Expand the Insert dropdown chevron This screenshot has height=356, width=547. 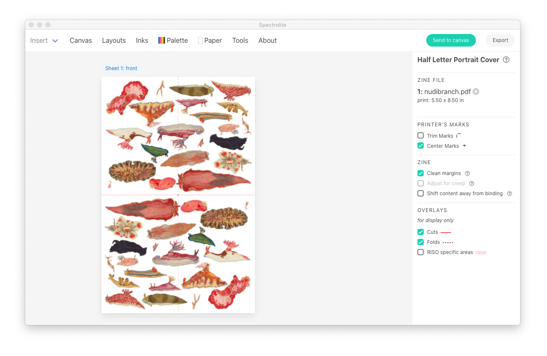(x=55, y=41)
